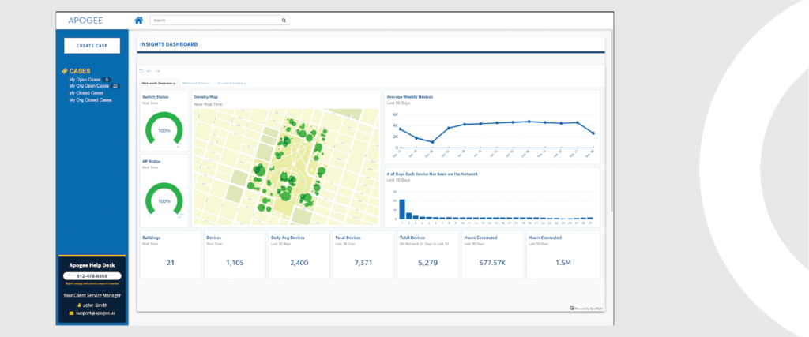Open My Open Cases list
The height and width of the screenshot is (337, 809).
pos(85,79)
